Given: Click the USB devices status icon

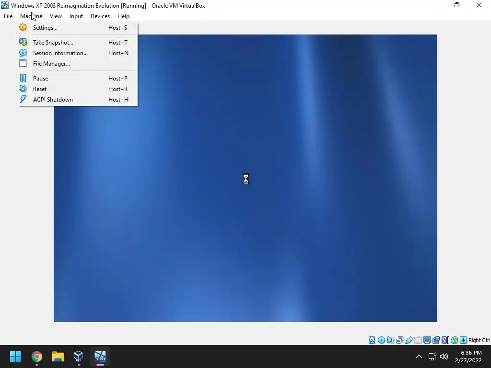Looking at the screenshot, I should coord(409,340).
